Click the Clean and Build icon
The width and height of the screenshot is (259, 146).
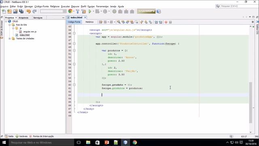[x=84, y=11]
